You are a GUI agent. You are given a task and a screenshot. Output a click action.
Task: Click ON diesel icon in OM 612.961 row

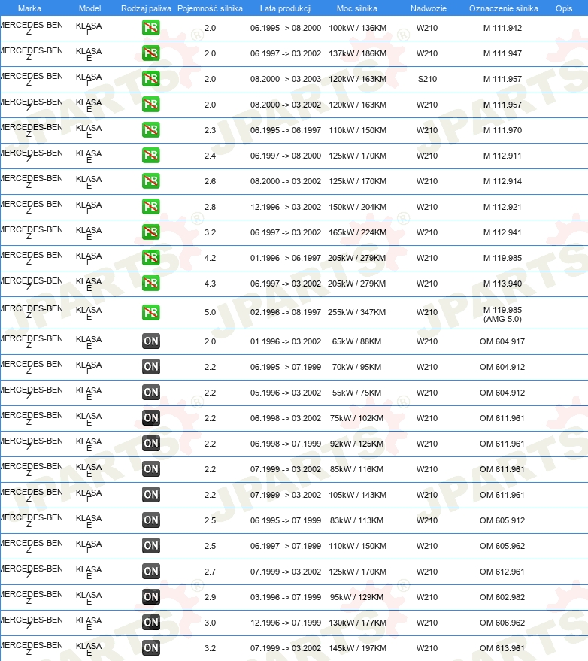pyautogui.click(x=151, y=572)
